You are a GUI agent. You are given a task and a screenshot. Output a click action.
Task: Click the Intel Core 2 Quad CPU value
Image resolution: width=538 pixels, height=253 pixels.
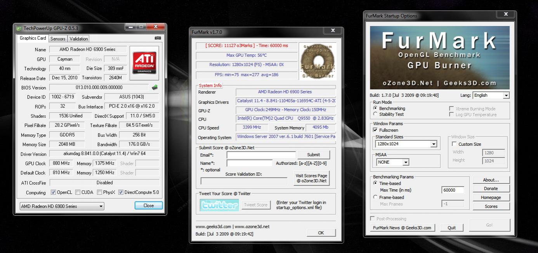pyautogui.click(x=286, y=119)
